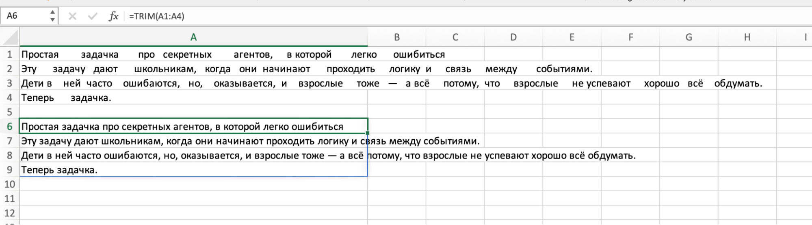This screenshot has height=225, width=812.
Task: Click the fill handle of cell A6
Action: (x=367, y=133)
